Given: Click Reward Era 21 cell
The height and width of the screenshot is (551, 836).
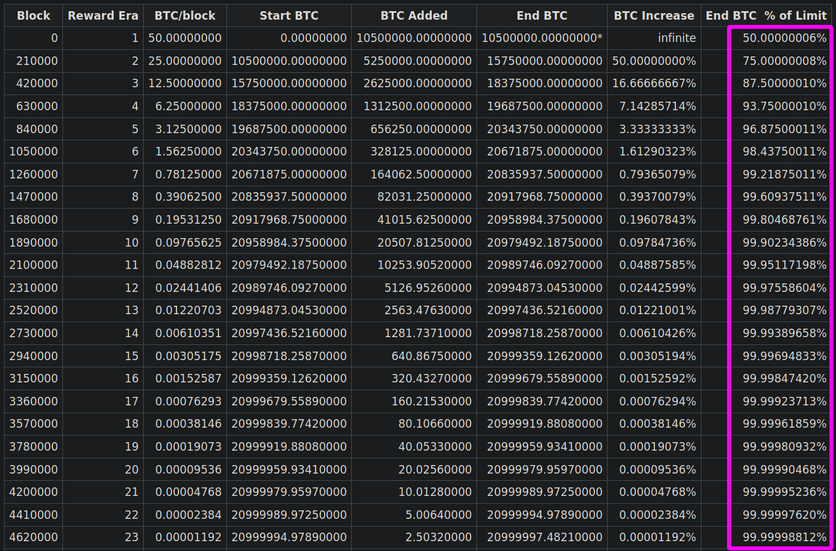Looking at the screenshot, I should (103, 492).
